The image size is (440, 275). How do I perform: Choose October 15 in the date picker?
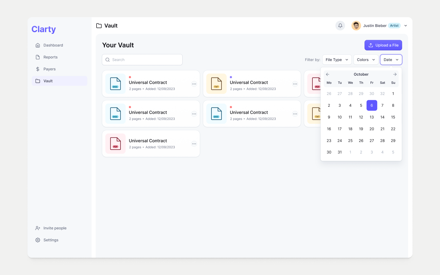[393, 117]
